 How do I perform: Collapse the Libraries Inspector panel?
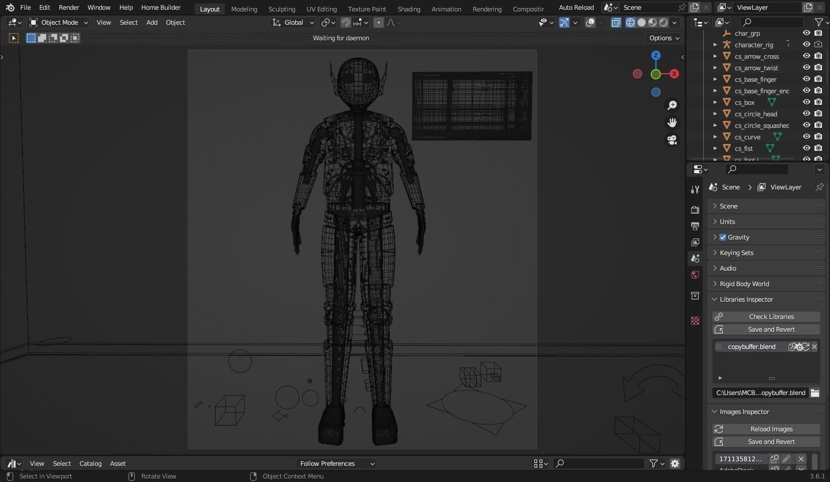click(767, 299)
